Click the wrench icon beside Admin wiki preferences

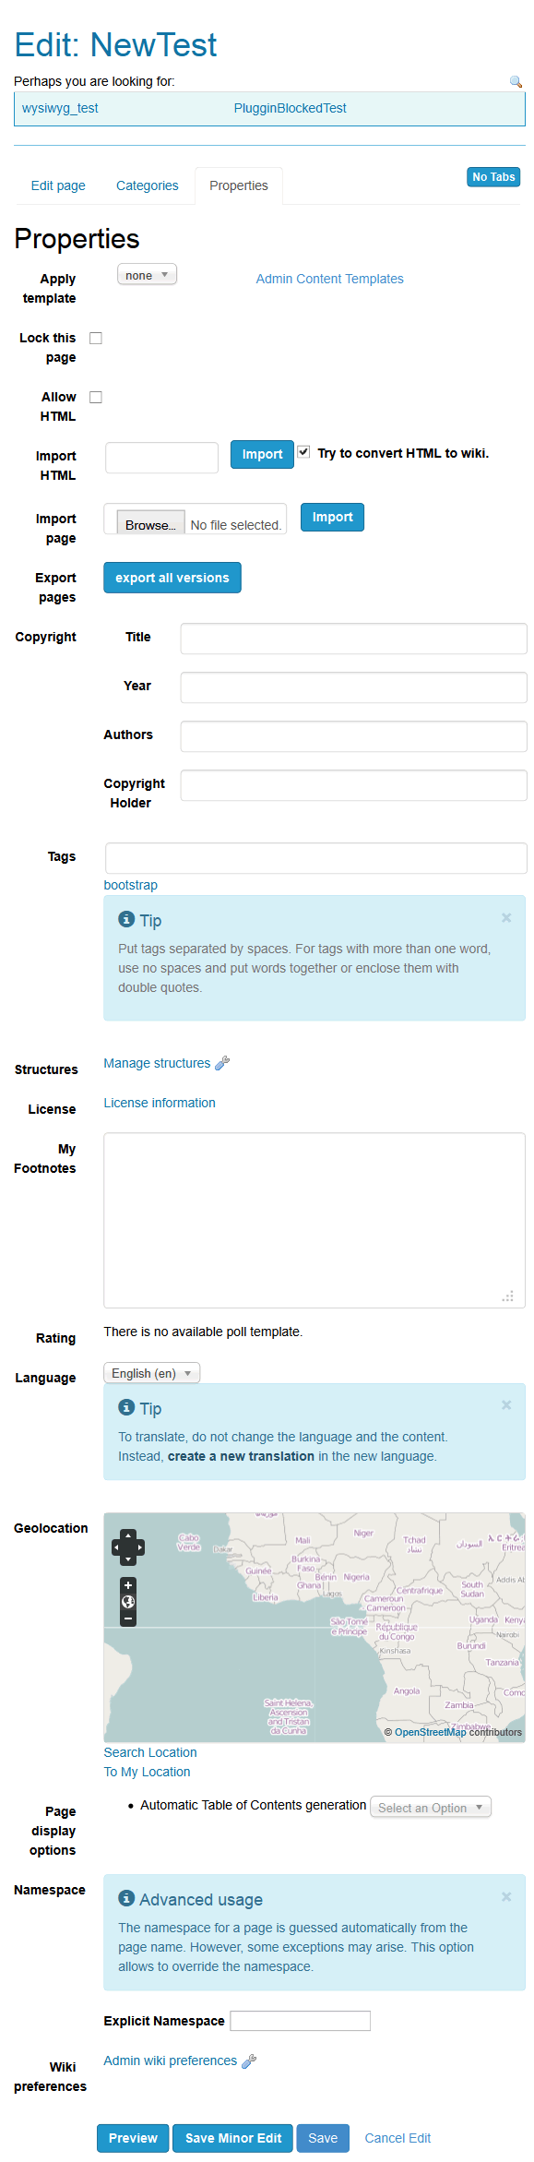(x=249, y=2060)
